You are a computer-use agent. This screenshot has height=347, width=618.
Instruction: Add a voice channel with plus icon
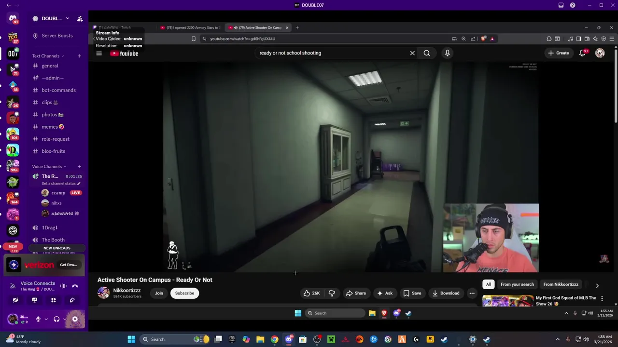point(79,167)
